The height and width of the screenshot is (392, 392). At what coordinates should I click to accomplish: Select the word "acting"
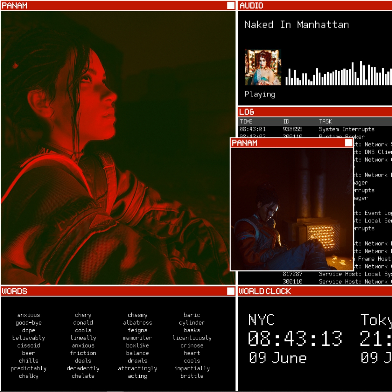pyautogui.click(x=137, y=376)
